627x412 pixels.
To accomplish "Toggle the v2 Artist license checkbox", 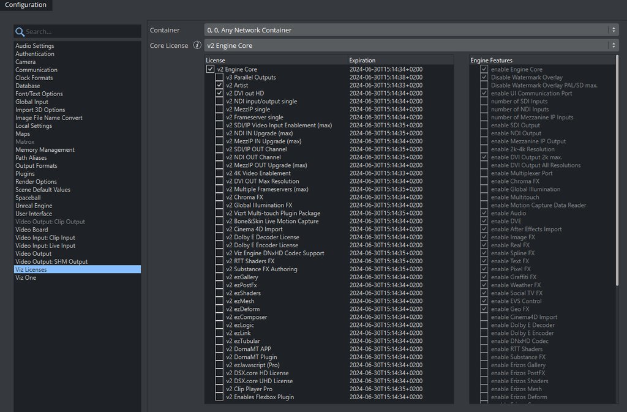I will [219, 86].
